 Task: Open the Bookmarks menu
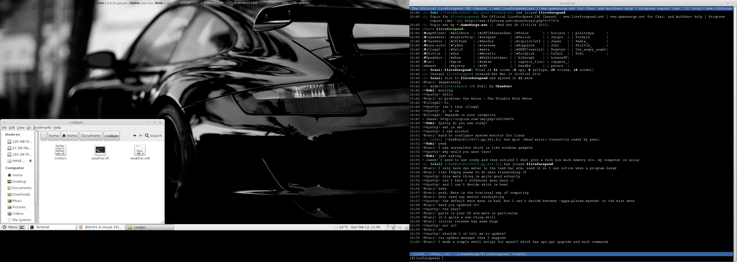(42, 128)
